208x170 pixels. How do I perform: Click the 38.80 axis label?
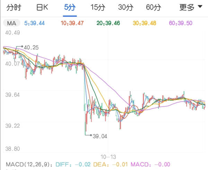pyautogui.click(x=12, y=149)
